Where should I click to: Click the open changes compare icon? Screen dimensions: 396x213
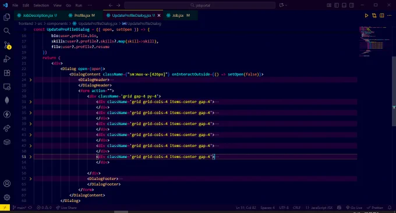point(374,16)
